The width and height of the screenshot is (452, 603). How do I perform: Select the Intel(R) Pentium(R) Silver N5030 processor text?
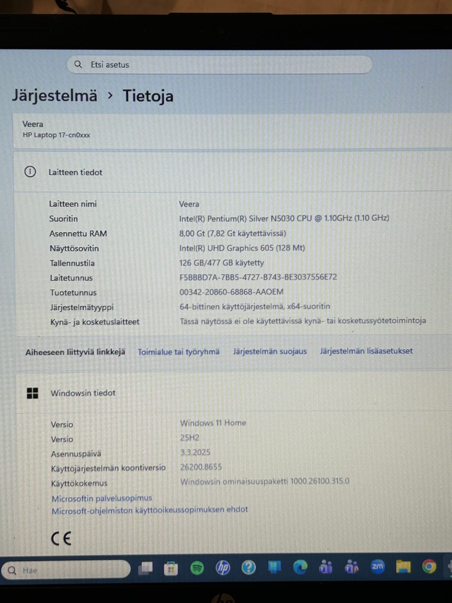[284, 218]
